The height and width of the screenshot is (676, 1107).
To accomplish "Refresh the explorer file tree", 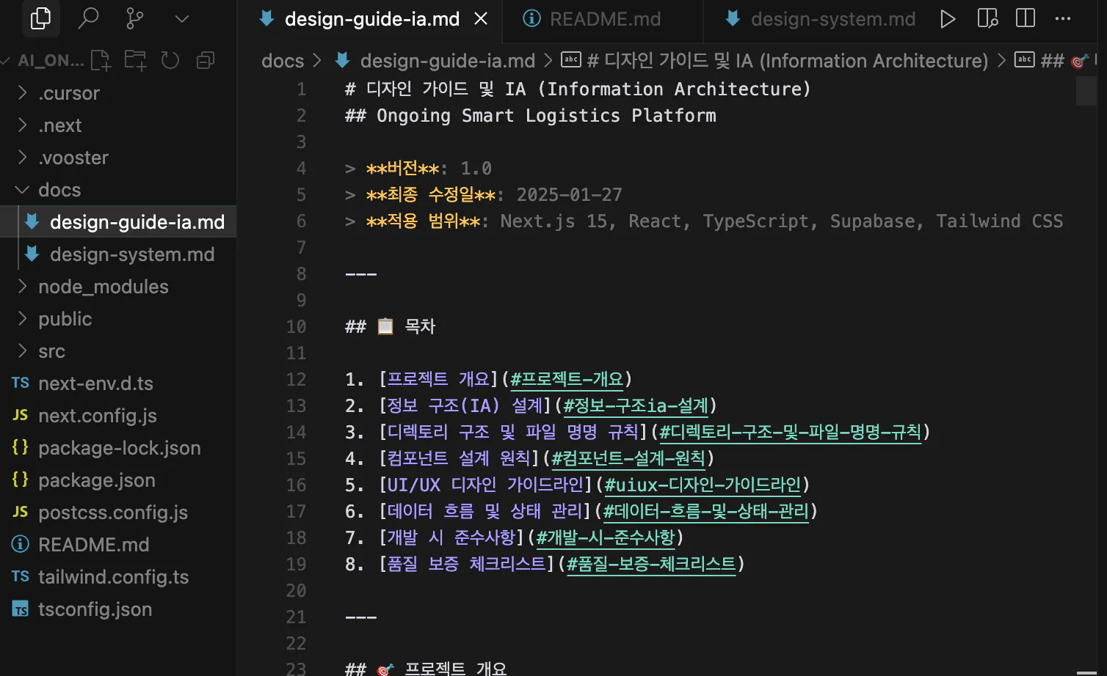I will (170, 60).
